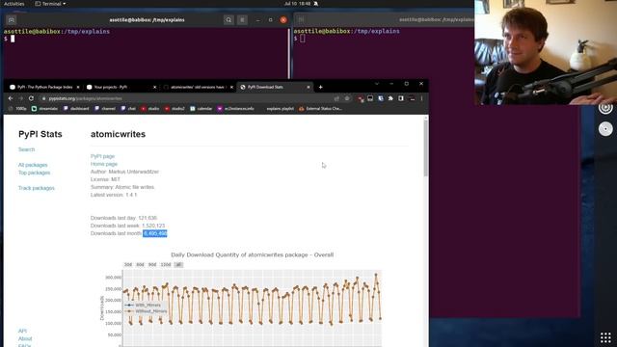Open the API link in sidebar
This screenshot has width=617, height=347.
22,331
